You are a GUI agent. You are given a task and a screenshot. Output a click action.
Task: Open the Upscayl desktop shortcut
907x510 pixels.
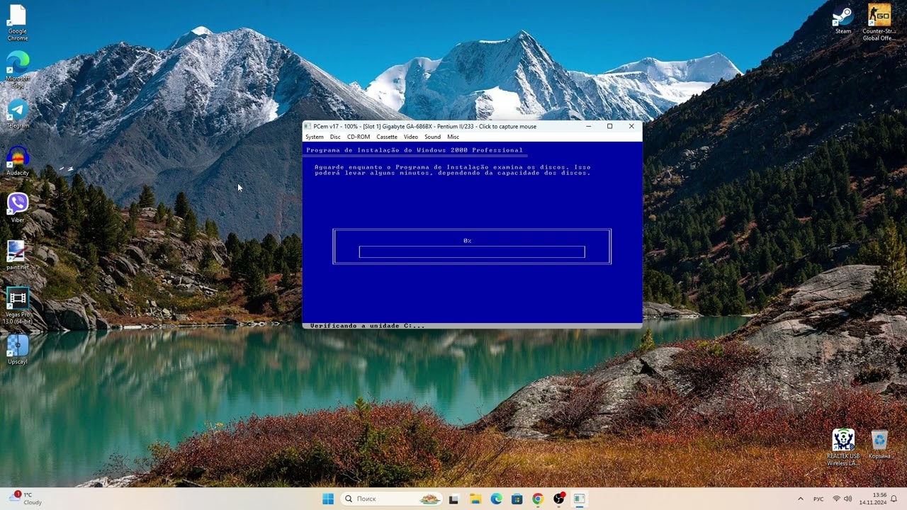(x=17, y=350)
